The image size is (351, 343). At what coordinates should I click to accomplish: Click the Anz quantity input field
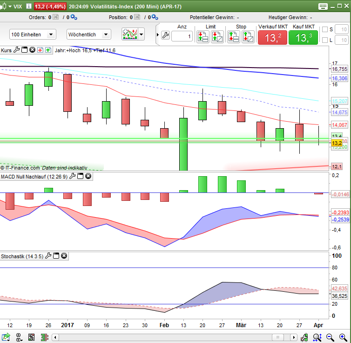pyautogui.click(x=182, y=36)
